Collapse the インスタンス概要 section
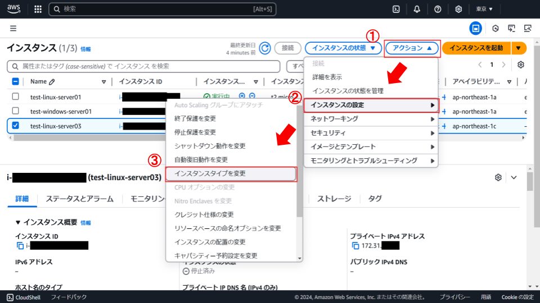Screen dimensions: 540x303 coord(18,223)
